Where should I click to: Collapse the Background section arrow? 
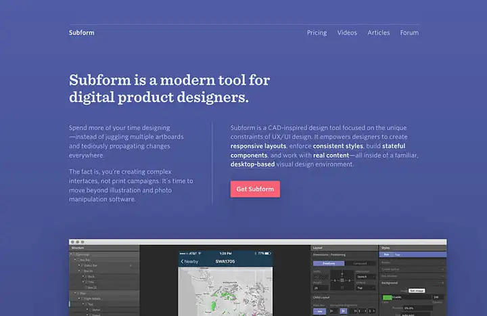[442, 283]
